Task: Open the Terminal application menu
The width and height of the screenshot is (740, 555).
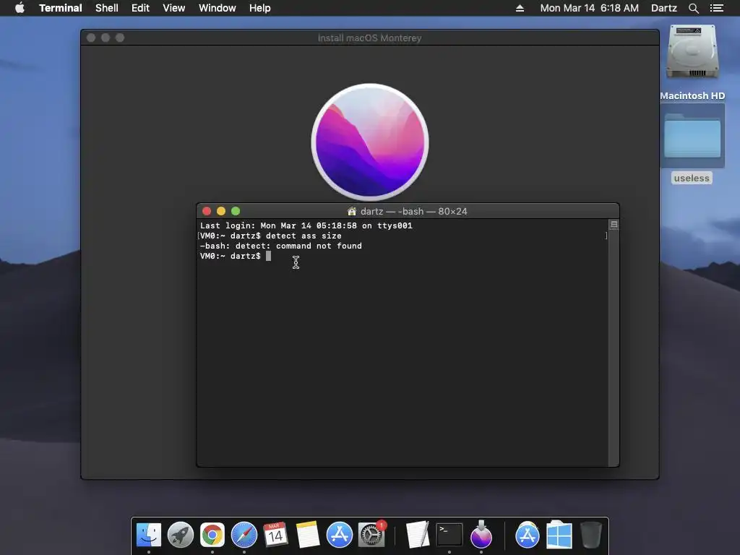Action: click(61, 8)
